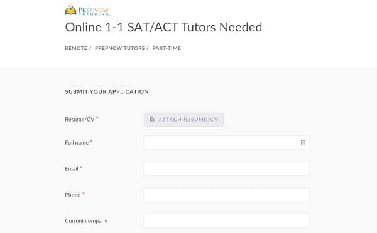
Task: Click the 'Full name' field label
Action: point(77,143)
